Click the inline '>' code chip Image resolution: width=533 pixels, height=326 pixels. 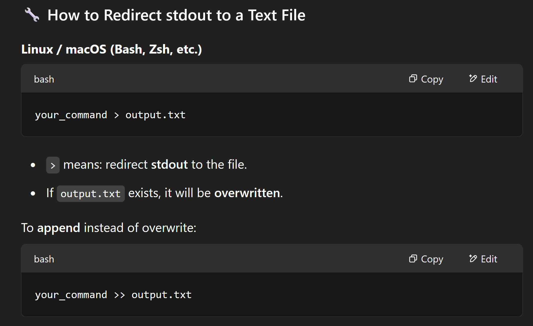coord(53,165)
